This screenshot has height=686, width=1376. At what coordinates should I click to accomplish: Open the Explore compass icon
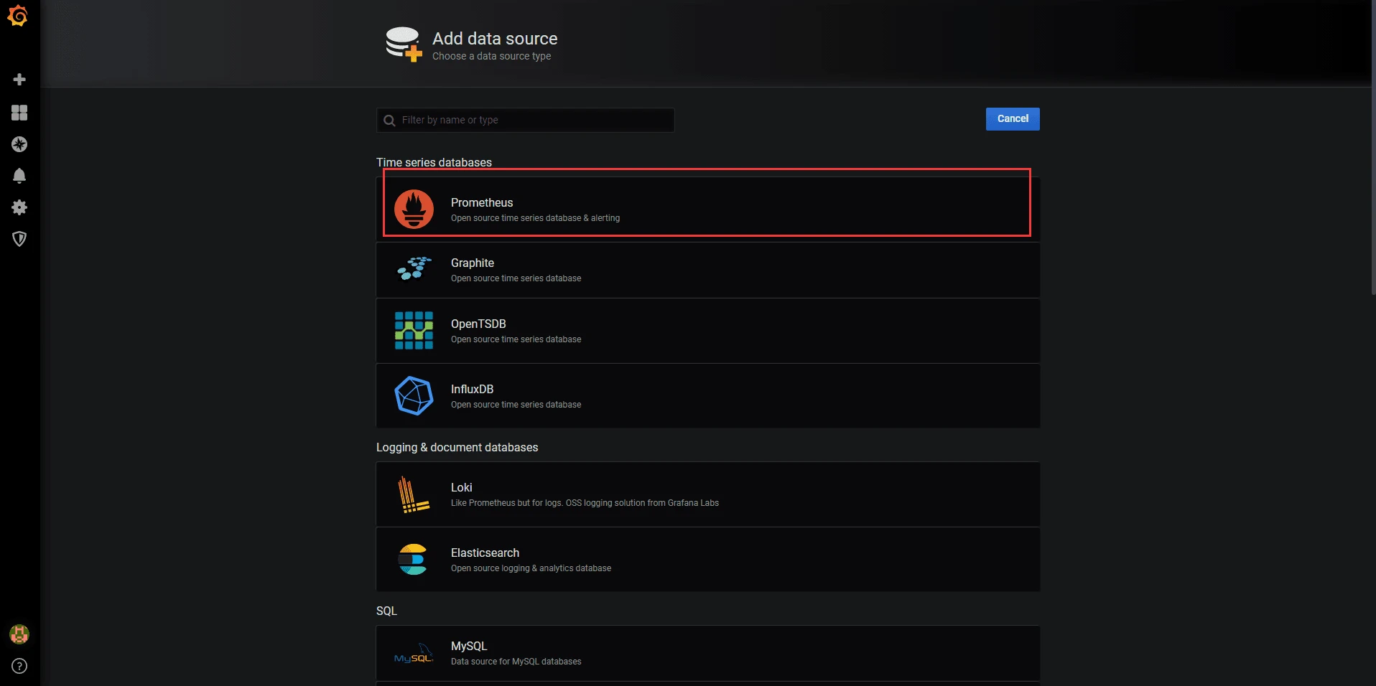[x=19, y=144]
